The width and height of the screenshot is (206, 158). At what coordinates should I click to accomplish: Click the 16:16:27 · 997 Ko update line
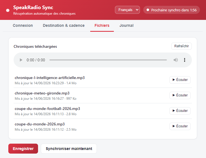coord(46,99)
